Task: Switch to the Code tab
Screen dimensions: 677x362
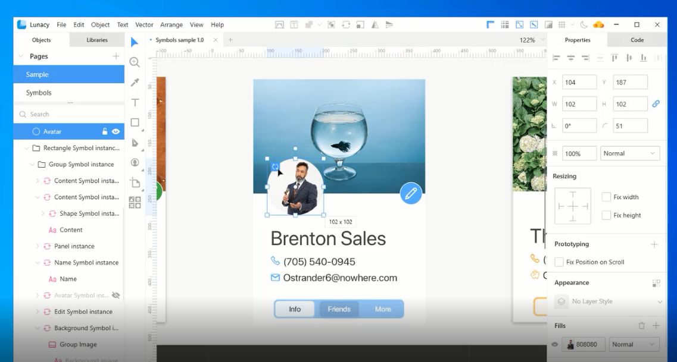Action: click(637, 40)
